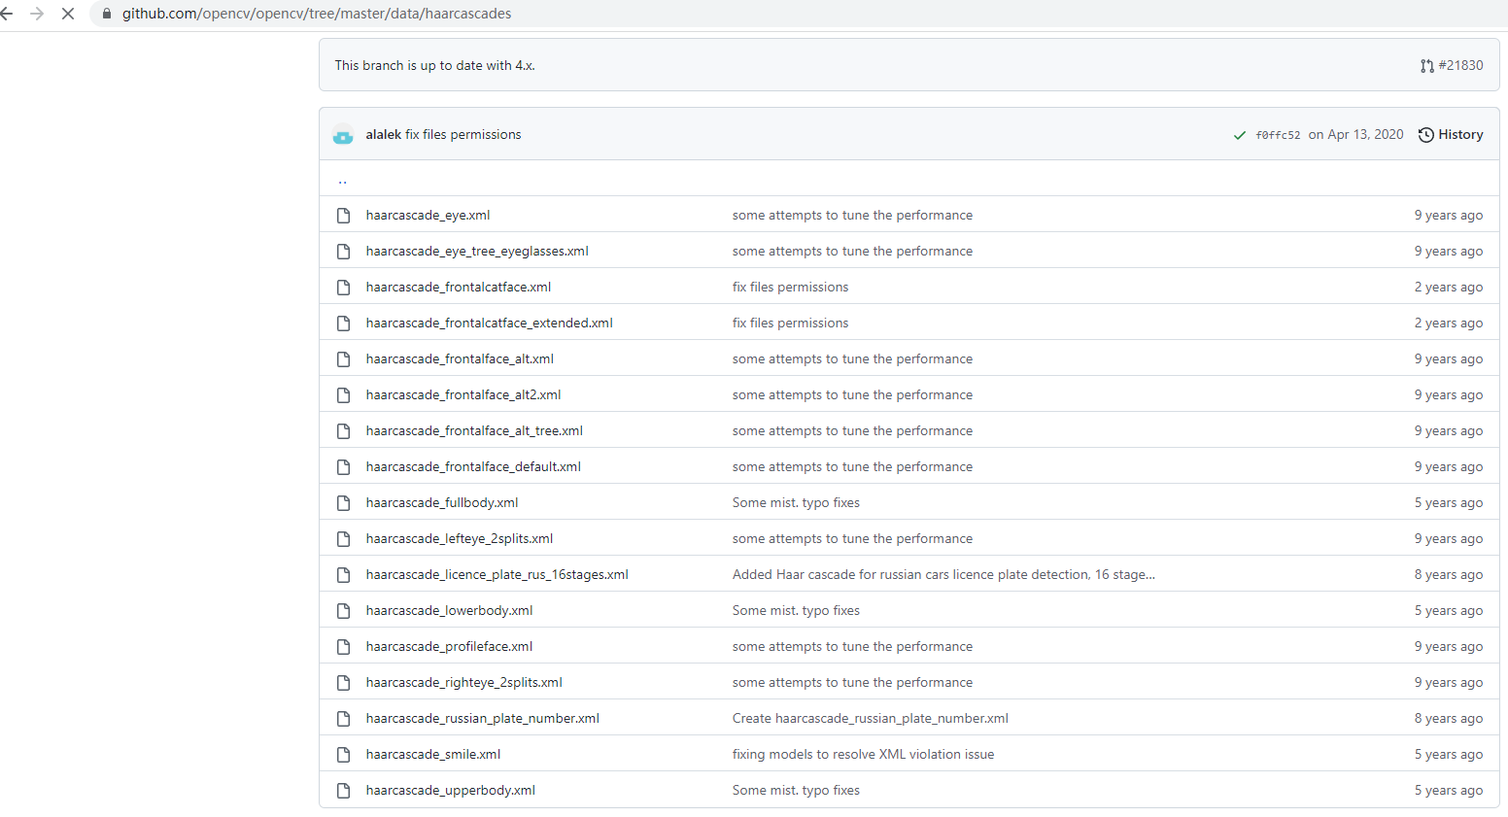
Task: Click the green checkmark build status icon
Action: click(x=1239, y=135)
